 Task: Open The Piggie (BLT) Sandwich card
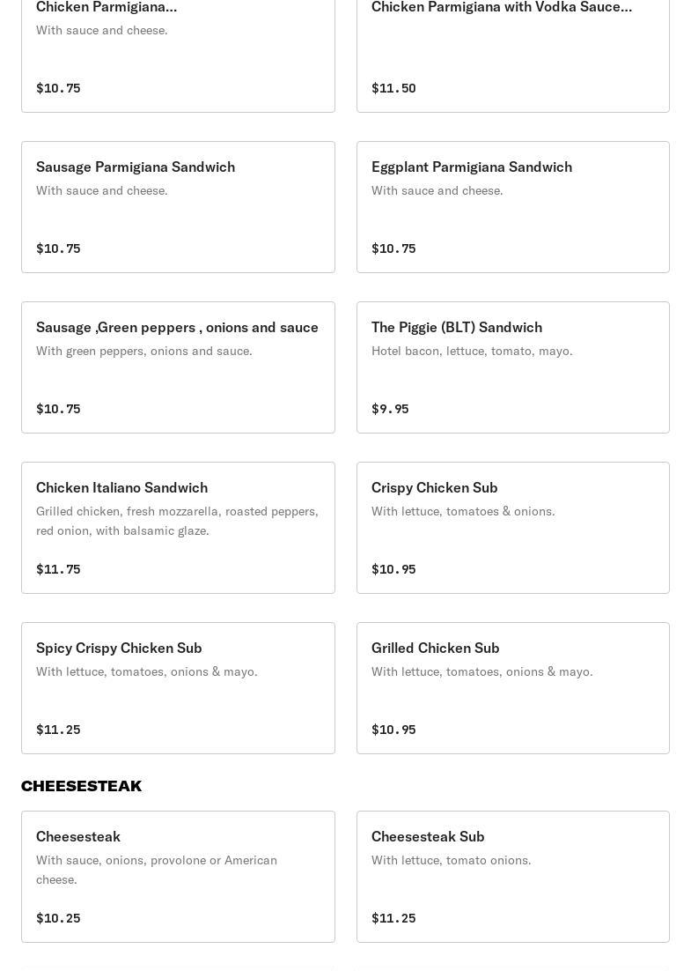(512, 367)
